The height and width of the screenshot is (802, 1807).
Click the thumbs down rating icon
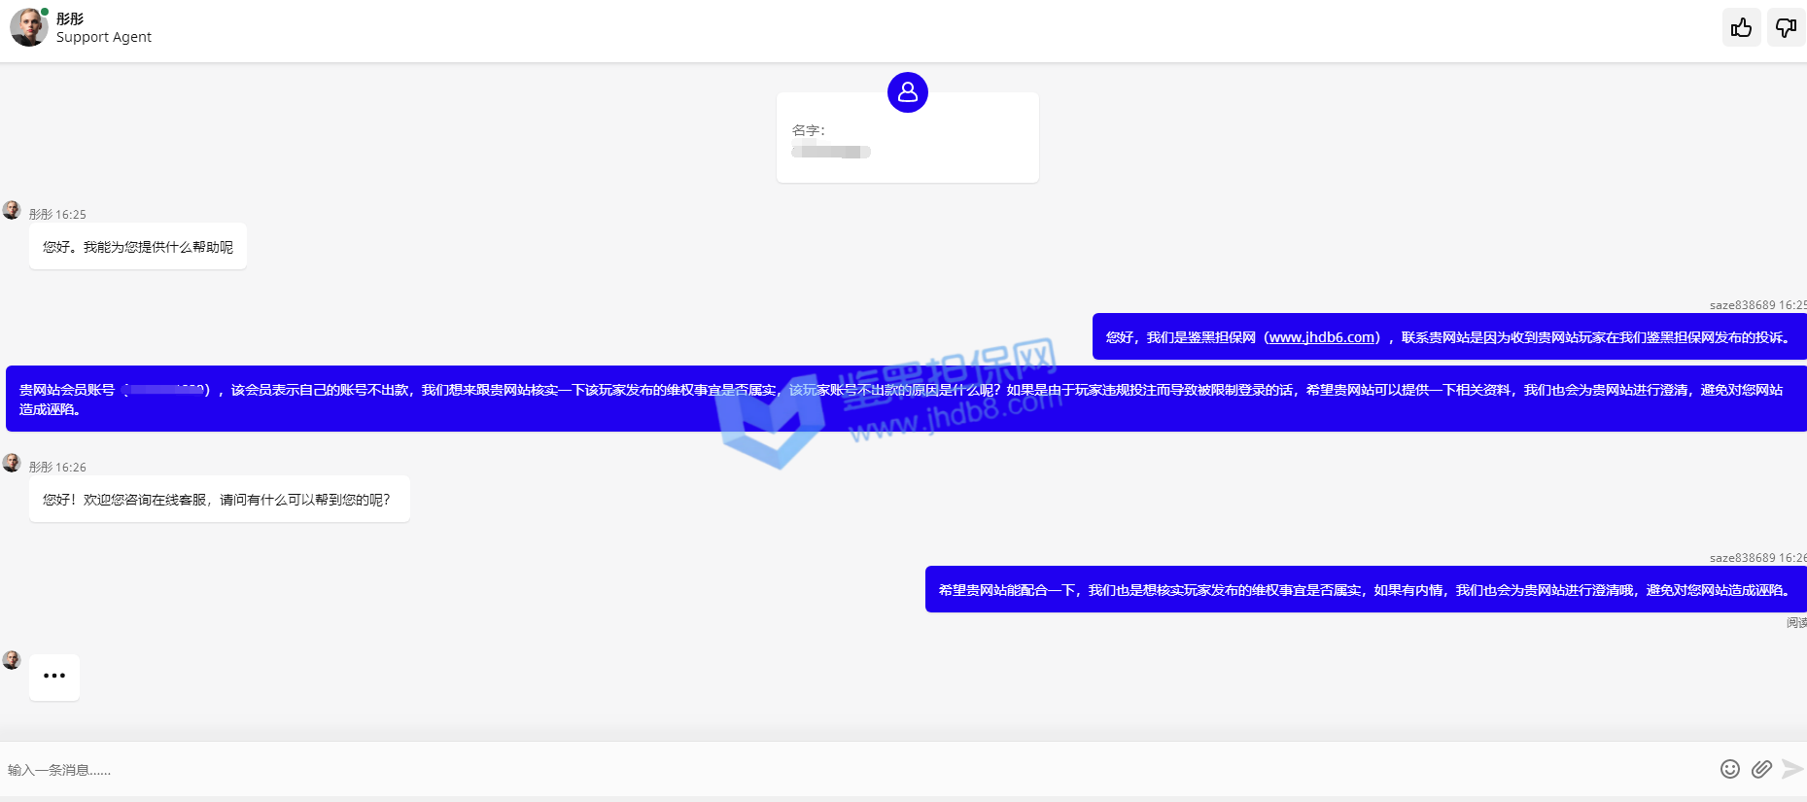(x=1786, y=27)
